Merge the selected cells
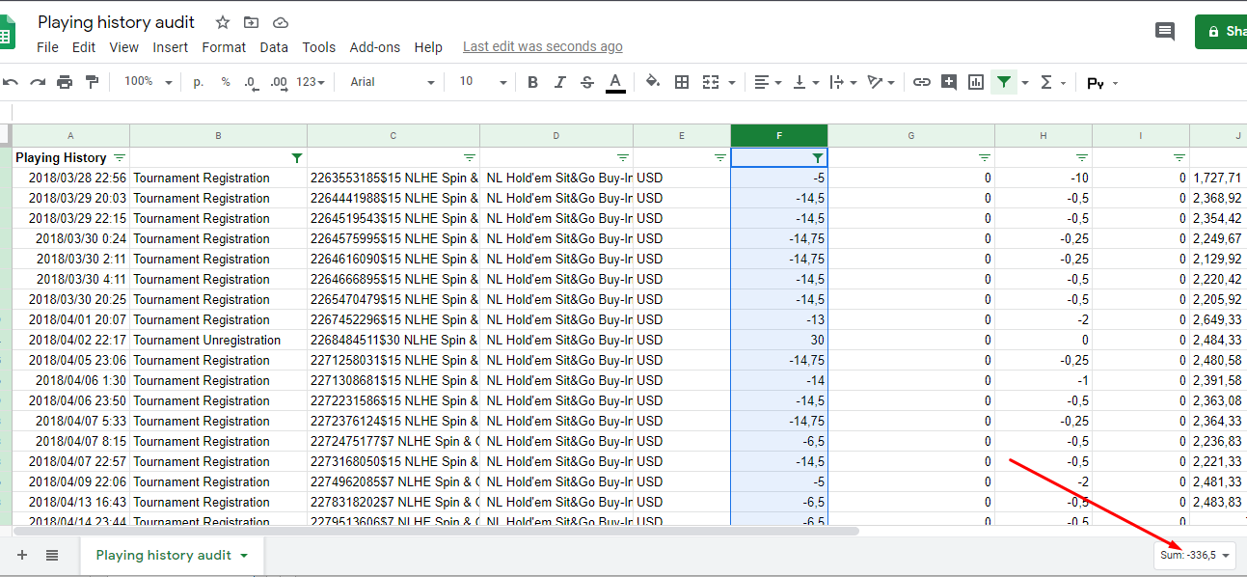 [x=711, y=82]
